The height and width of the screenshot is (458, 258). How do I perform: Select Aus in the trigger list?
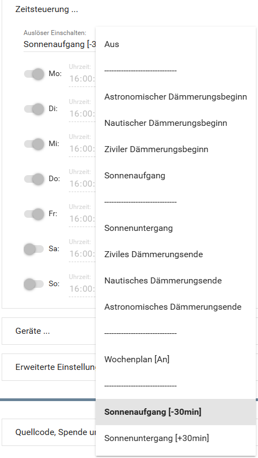click(175, 44)
